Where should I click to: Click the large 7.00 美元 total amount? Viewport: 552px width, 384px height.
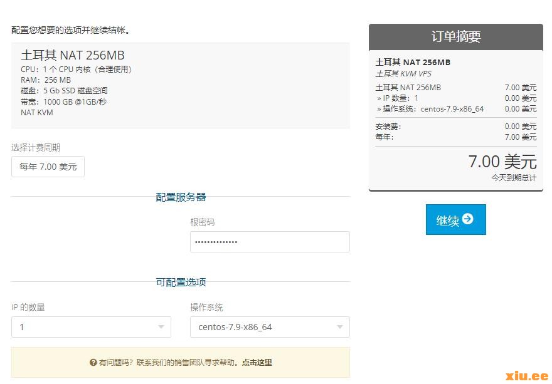click(502, 162)
